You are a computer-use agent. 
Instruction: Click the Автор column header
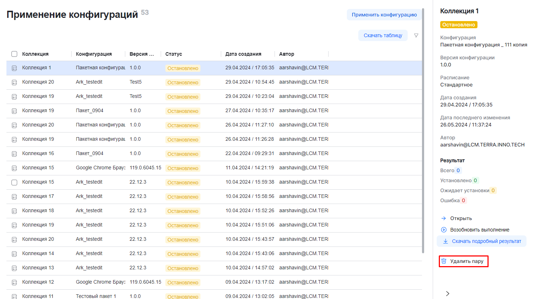coord(286,54)
